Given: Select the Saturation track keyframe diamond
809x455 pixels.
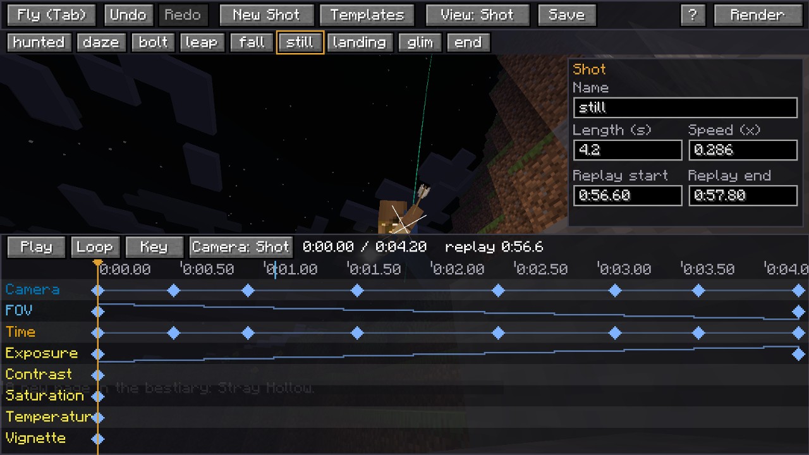Looking at the screenshot, I should point(97,397).
